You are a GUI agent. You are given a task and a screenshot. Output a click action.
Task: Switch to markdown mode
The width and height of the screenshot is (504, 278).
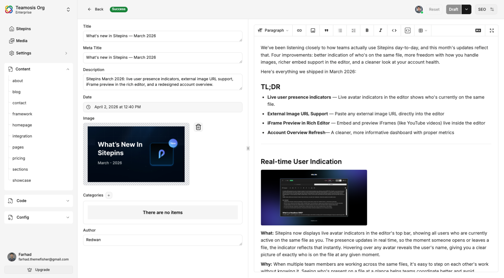pos(478,31)
